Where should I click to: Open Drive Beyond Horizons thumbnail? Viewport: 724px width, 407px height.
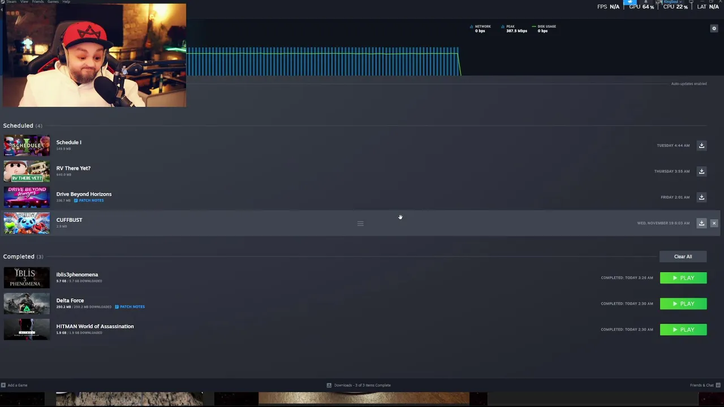[x=27, y=197]
